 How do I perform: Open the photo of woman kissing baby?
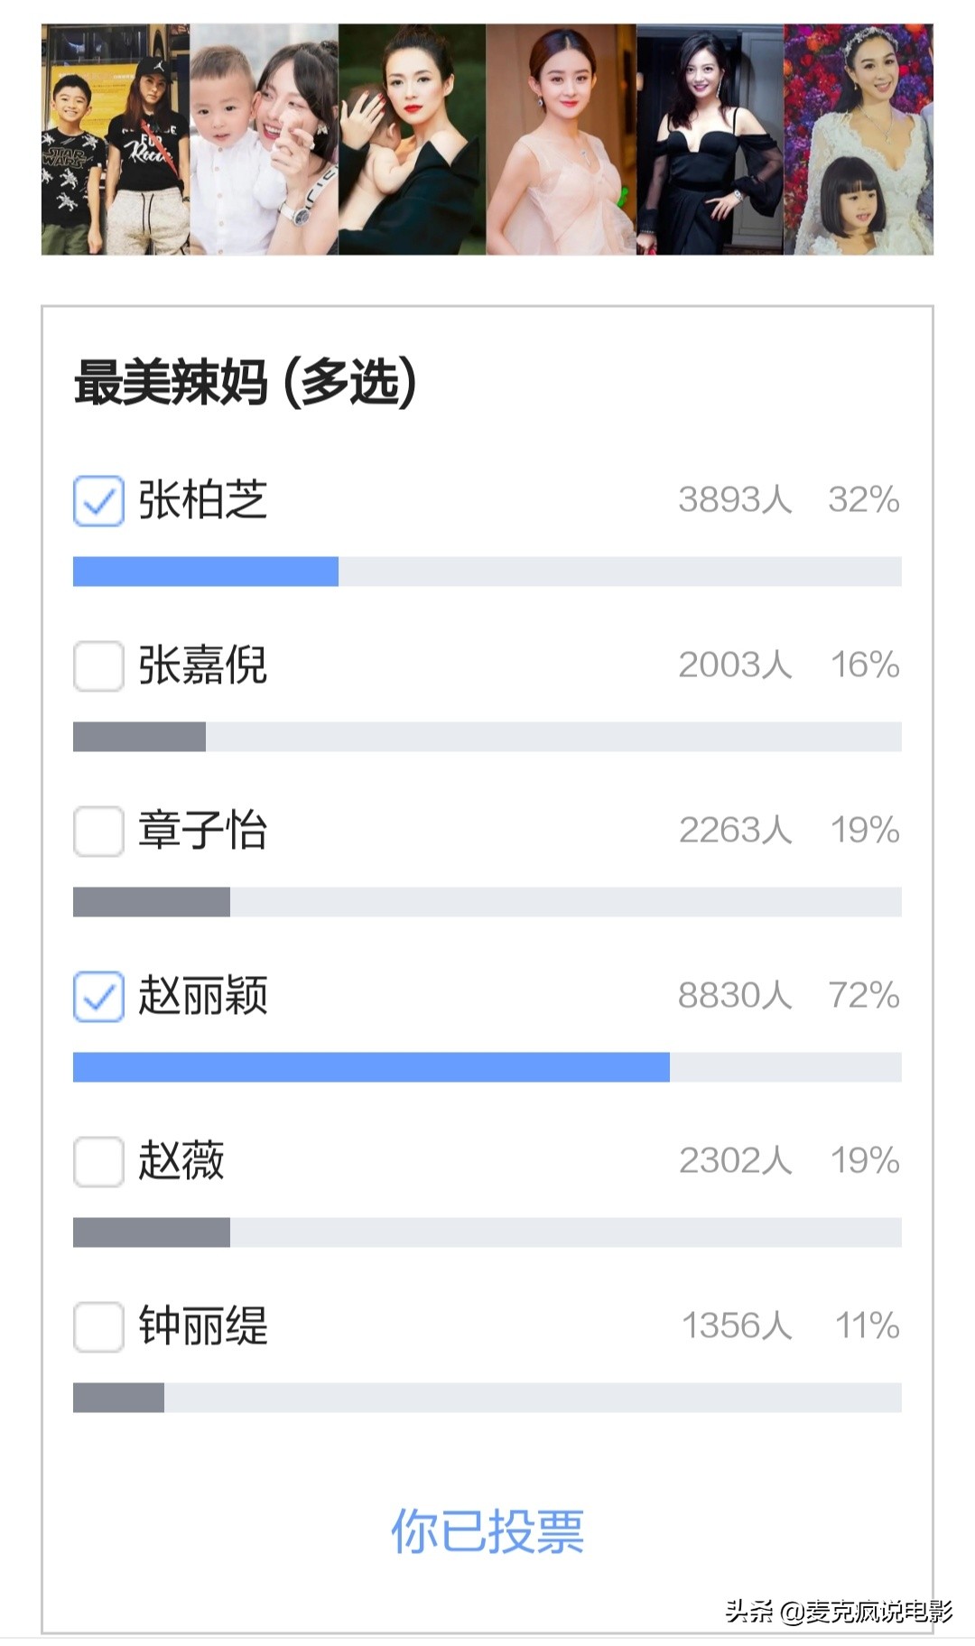(264, 140)
